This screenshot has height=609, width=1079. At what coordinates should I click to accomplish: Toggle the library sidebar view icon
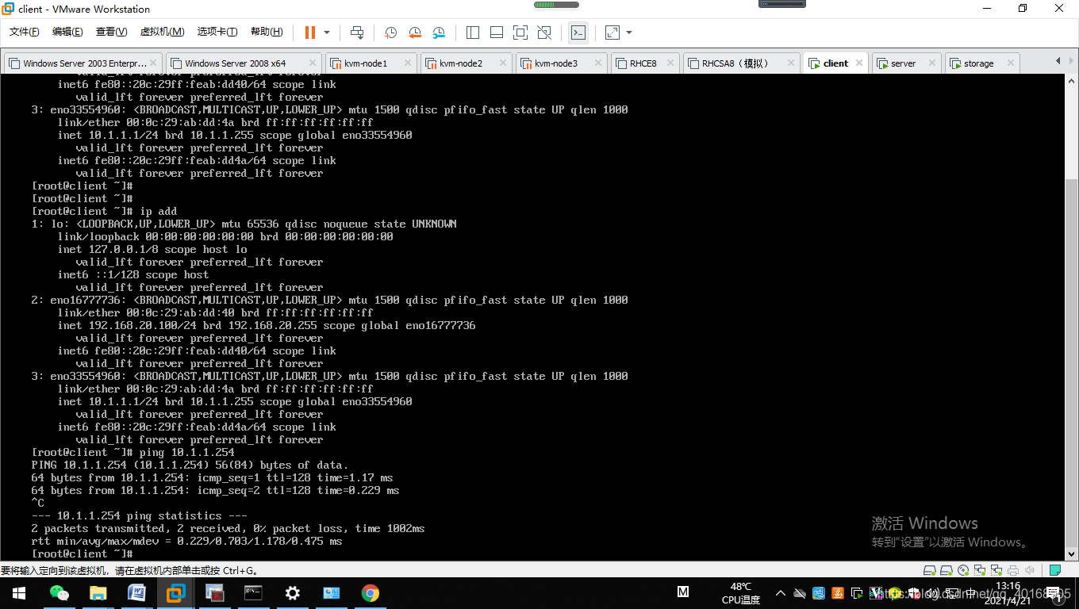click(473, 33)
